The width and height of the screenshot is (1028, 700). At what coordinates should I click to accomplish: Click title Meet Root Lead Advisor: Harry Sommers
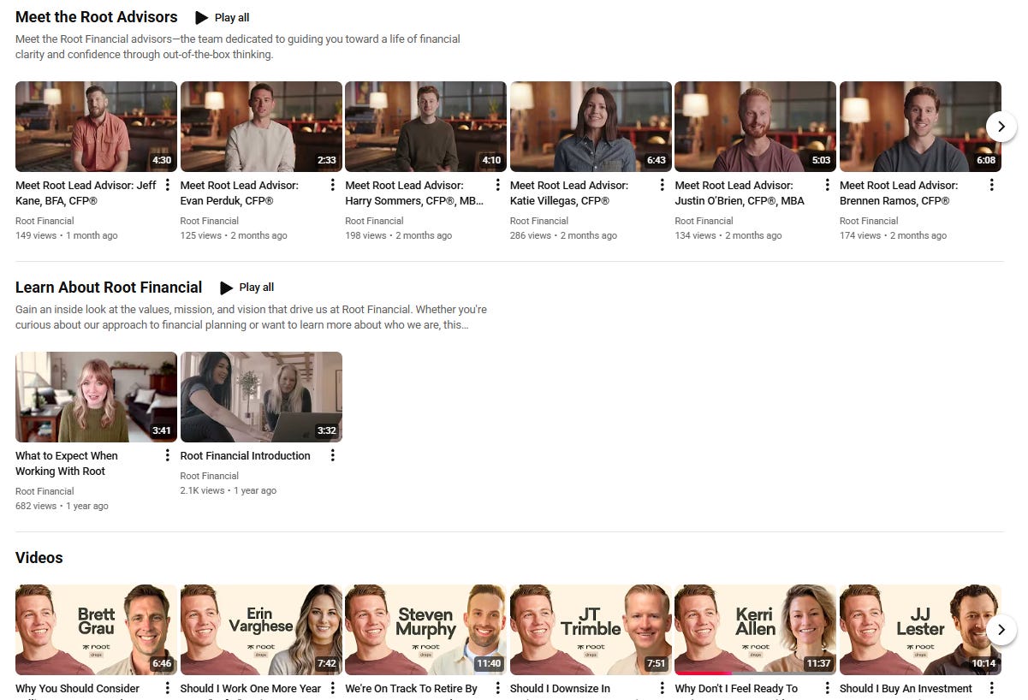point(414,193)
